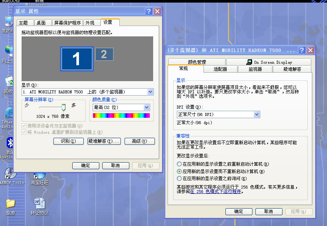Open the 监视器 tab

pos(255,69)
